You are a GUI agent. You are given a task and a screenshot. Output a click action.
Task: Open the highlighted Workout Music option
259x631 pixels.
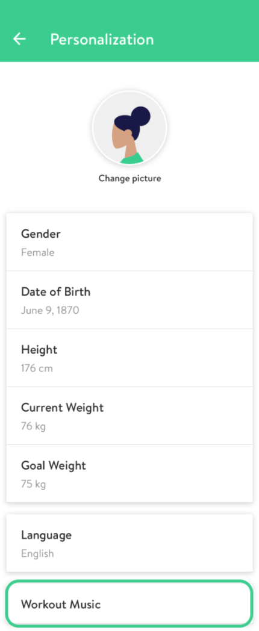click(129, 604)
